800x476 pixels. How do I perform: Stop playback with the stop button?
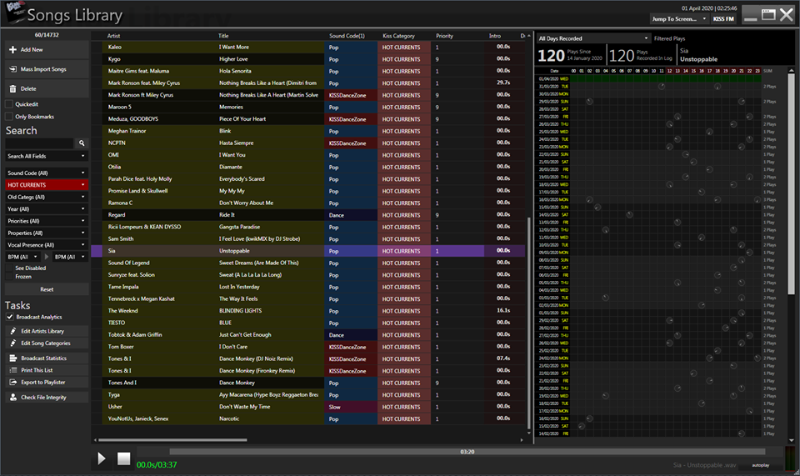pyautogui.click(x=123, y=458)
